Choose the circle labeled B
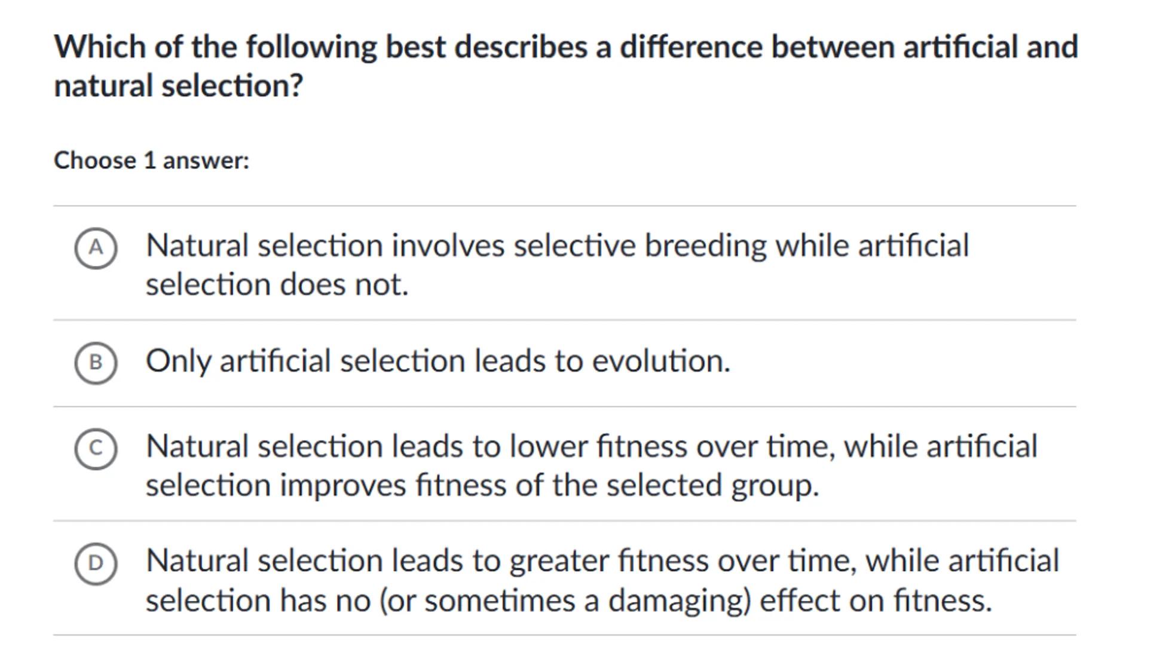The image size is (1175, 671). 96,363
